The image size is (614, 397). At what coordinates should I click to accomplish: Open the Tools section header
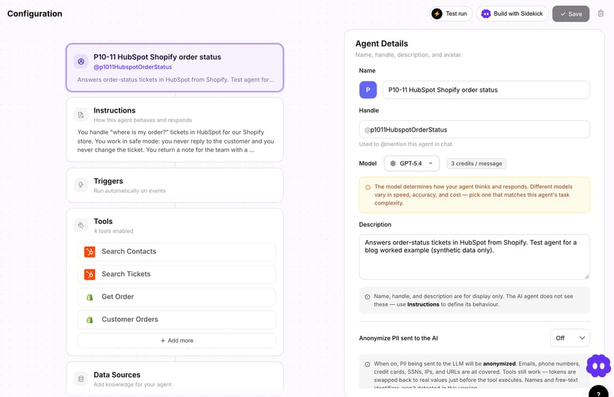coord(175,226)
